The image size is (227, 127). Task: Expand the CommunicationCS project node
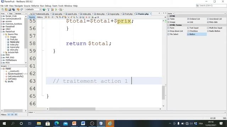1,19
